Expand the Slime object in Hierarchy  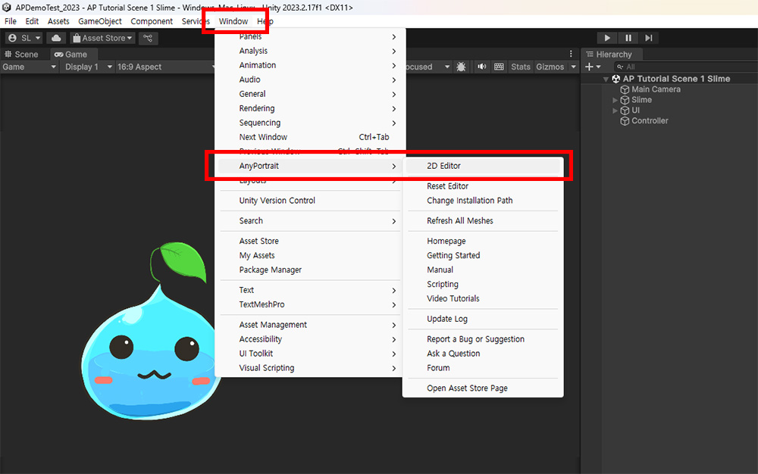[x=615, y=100]
